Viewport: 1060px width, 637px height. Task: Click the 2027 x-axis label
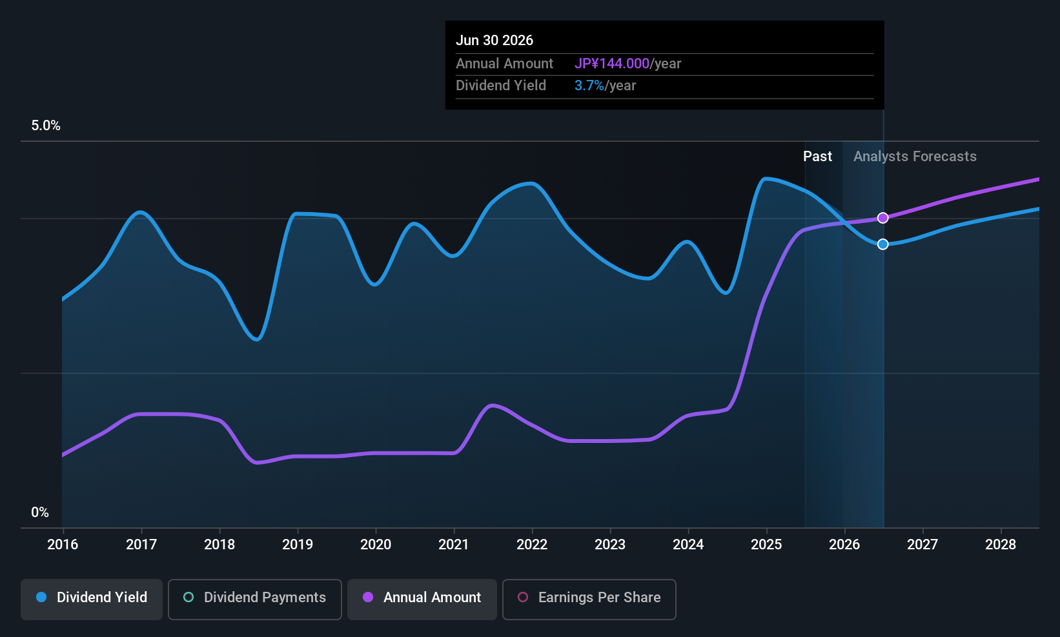pos(922,545)
